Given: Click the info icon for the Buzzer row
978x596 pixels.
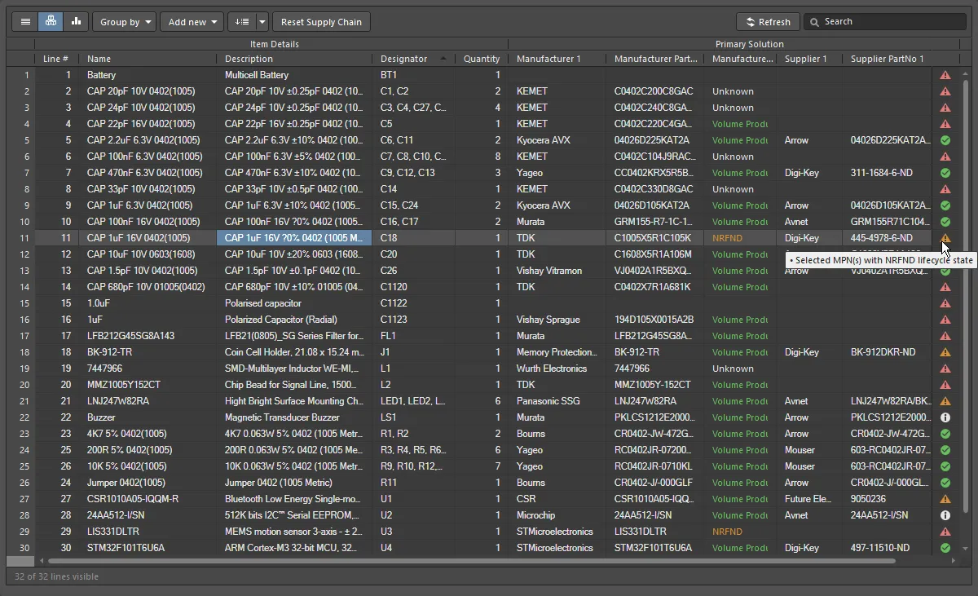Looking at the screenshot, I should pos(945,417).
